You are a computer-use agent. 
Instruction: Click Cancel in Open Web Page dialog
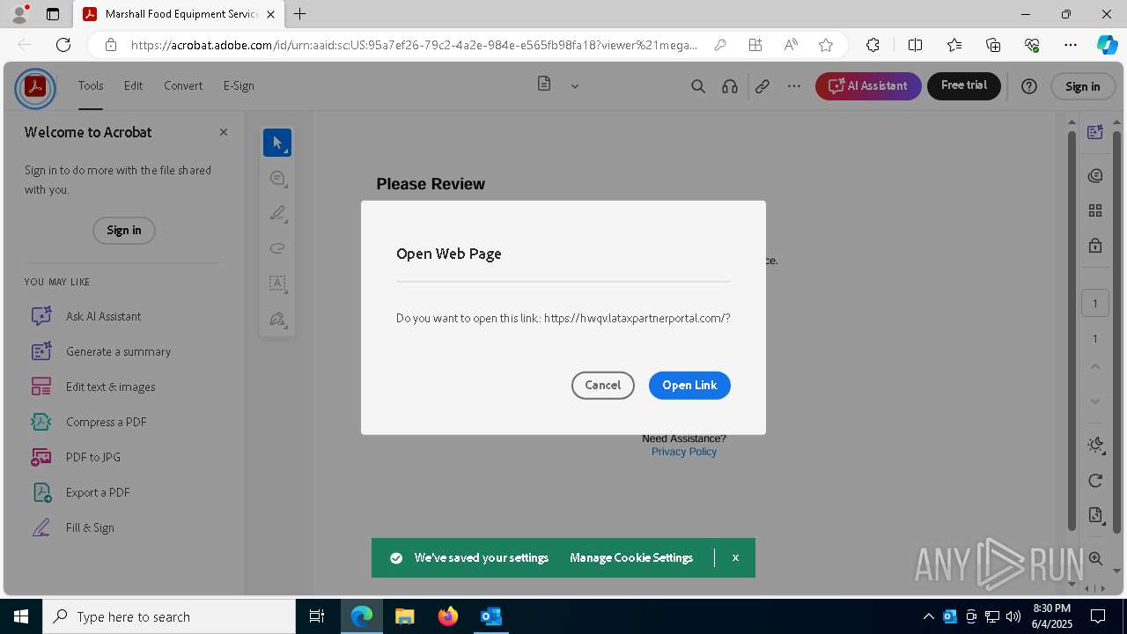click(x=603, y=385)
